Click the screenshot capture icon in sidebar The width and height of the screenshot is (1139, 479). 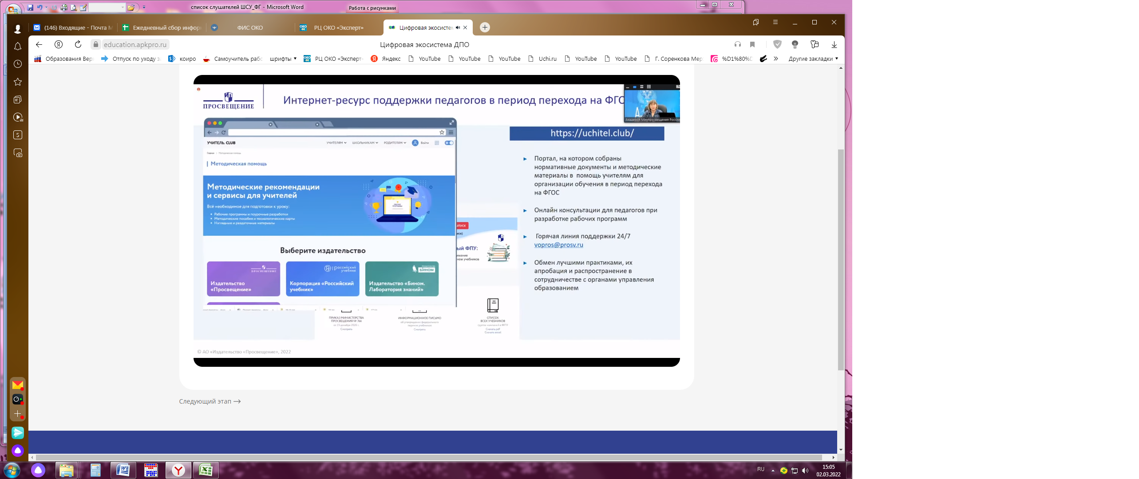pyautogui.click(x=18, y=153)
